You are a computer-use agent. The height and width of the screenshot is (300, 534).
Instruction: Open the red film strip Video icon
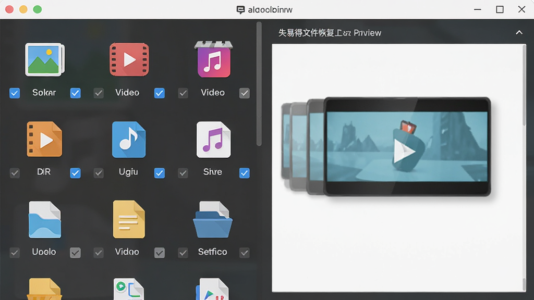tap(129, 59)
